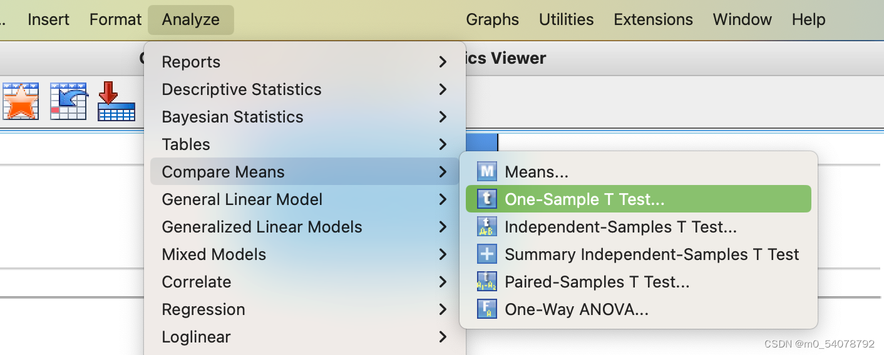This screenshot has height=355, width=884.
Task: Click the Means 'M' icon
Action: [486, 172]
